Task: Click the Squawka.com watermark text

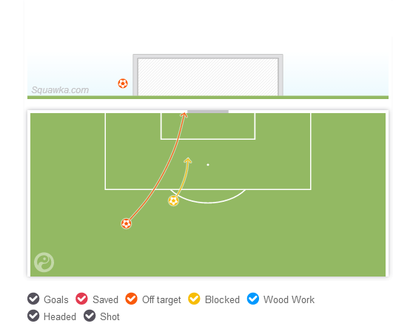Action: 60,90
